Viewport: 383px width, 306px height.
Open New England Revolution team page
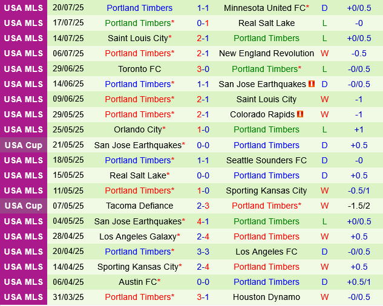pyautogui.click(x=266, y=53)
